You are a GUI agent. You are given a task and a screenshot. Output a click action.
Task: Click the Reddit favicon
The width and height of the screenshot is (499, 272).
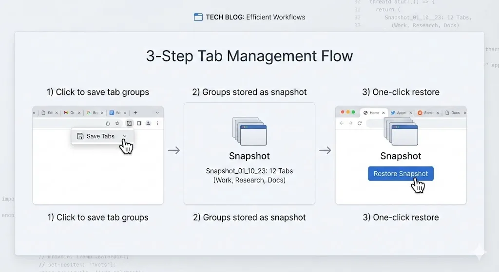420,113
